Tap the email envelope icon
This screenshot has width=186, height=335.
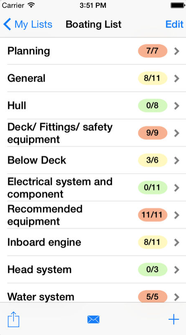coord(93,320)
